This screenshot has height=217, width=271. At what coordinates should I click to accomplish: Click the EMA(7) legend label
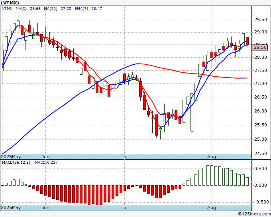pyautogui.click(x=81, y=9)
